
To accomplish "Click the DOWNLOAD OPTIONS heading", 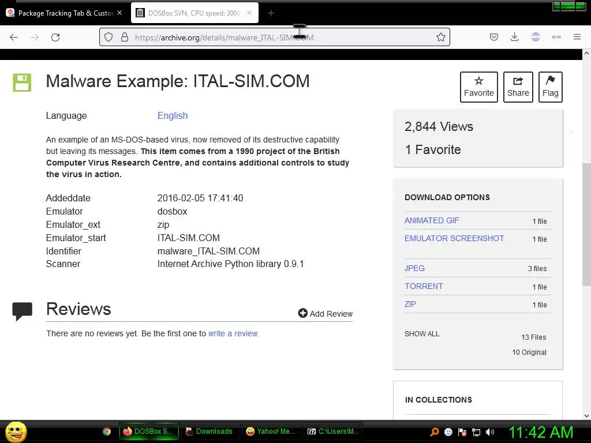I will (x=447, y=197).
